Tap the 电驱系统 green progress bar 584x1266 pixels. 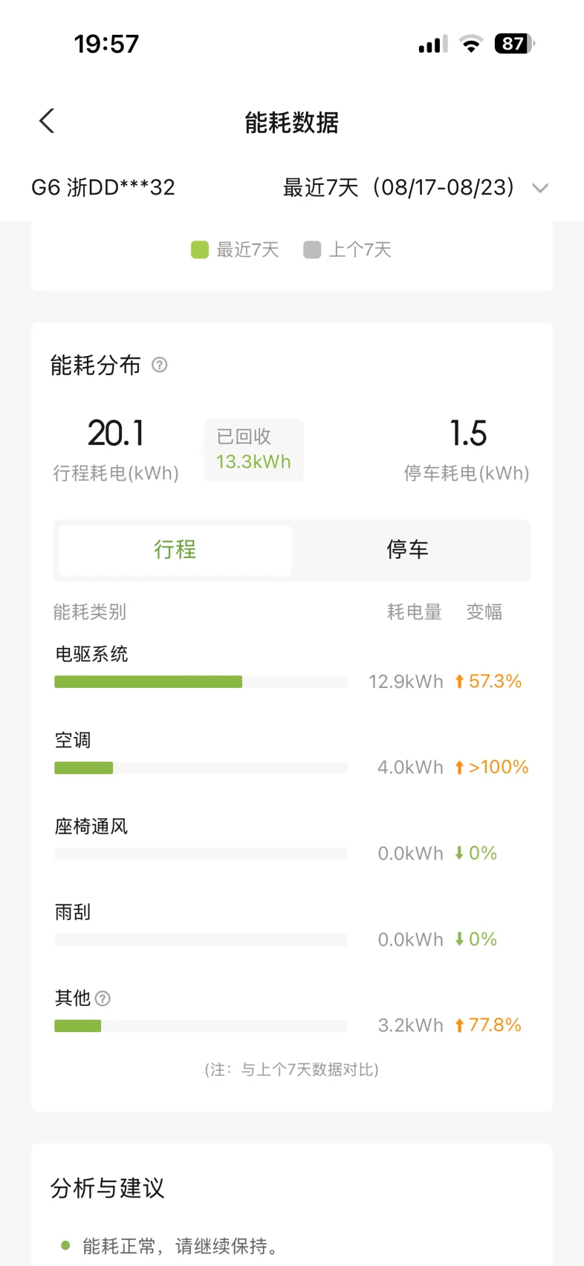tap(149, 682)
